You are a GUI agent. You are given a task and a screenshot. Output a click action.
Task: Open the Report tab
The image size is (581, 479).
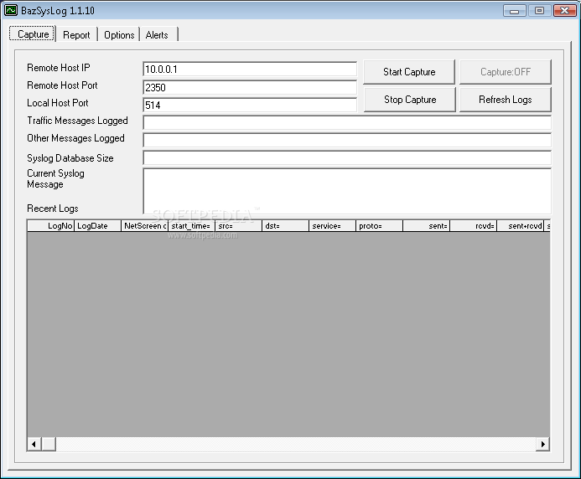76,35
